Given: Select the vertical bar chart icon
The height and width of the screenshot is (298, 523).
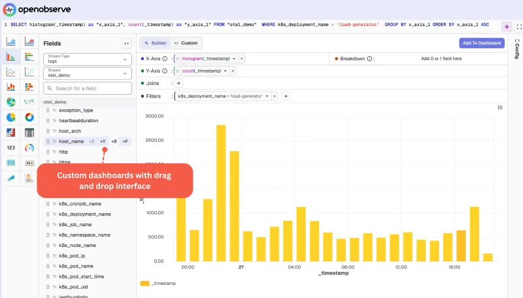Looking at the screenshot, I should click(x=11, y=57).
